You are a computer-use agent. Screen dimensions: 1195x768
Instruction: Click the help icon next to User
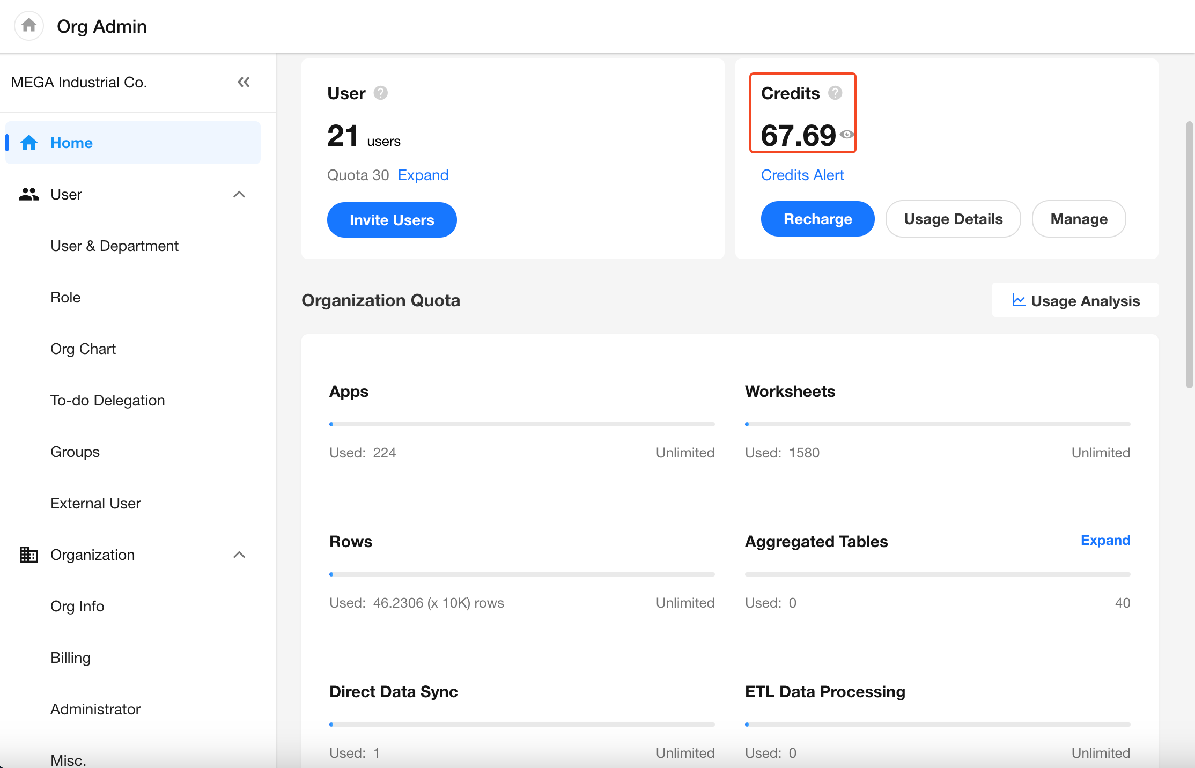click(x=380, y=93)
